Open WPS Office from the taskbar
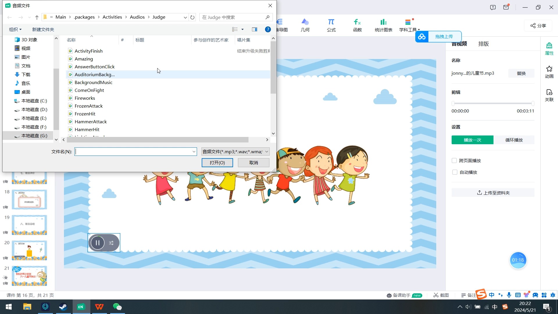Image resolution: width=558 pixels, height=314 pixels. tap(99, 307)
